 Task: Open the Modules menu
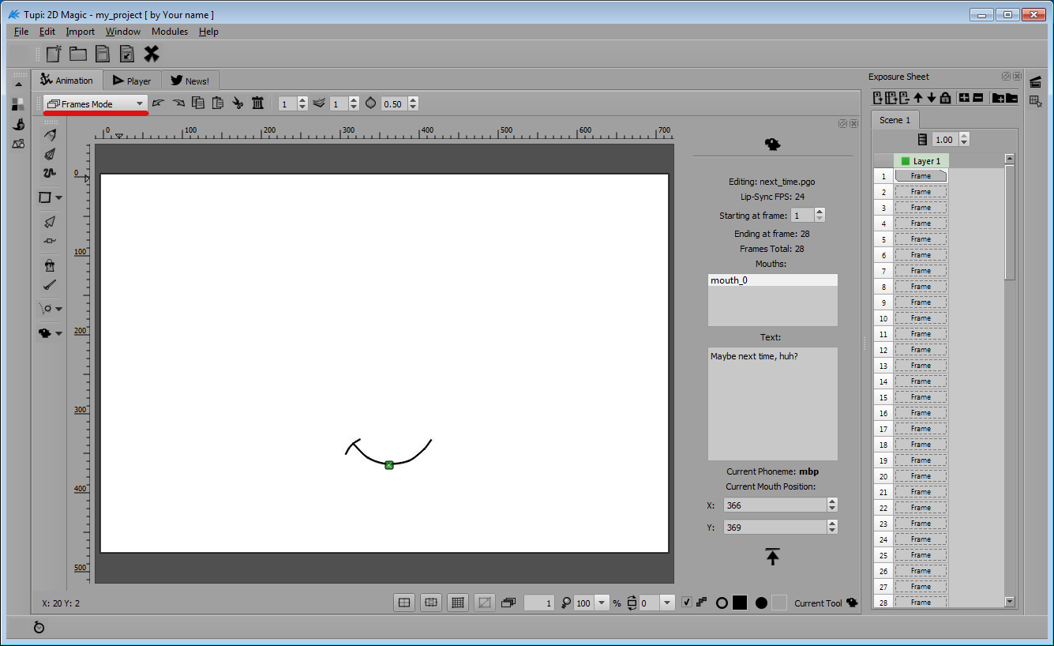(170, 32)
